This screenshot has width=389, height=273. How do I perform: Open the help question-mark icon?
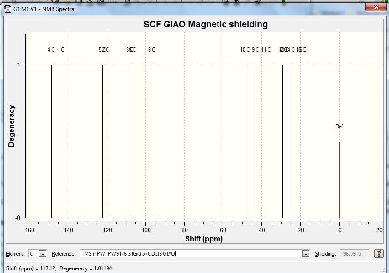[x=379, y=253]
